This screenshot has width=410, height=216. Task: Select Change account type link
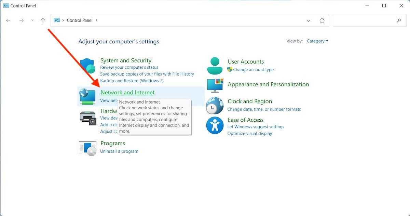point(253,70)
